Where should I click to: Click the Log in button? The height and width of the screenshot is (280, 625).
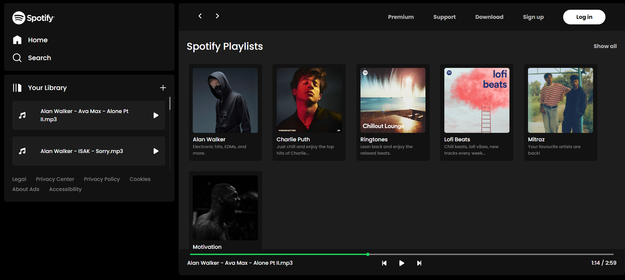click(584, 17)
